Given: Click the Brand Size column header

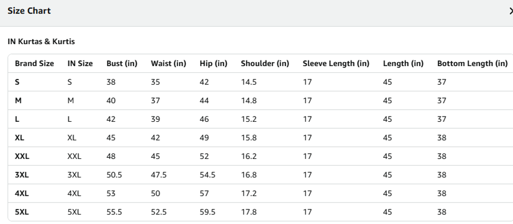Looking at the screenshot, I should tap(35, 64).
